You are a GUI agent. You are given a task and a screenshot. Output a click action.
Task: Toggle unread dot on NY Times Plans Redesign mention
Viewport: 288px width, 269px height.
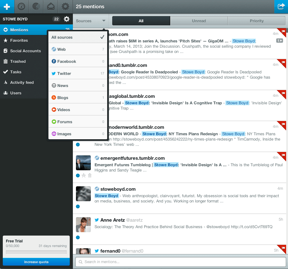[78, 145]
